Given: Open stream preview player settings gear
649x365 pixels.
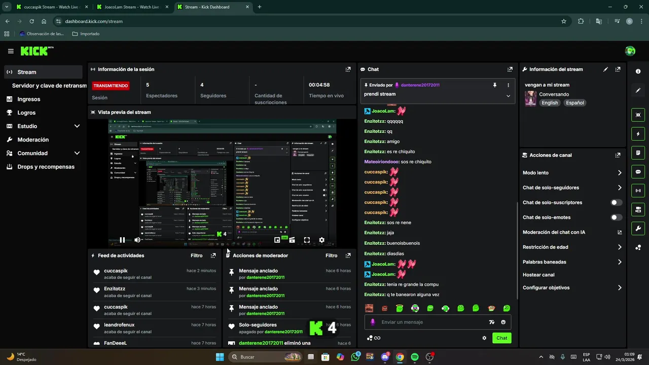Looking at the screenshot, I should [x=321, y=240].
